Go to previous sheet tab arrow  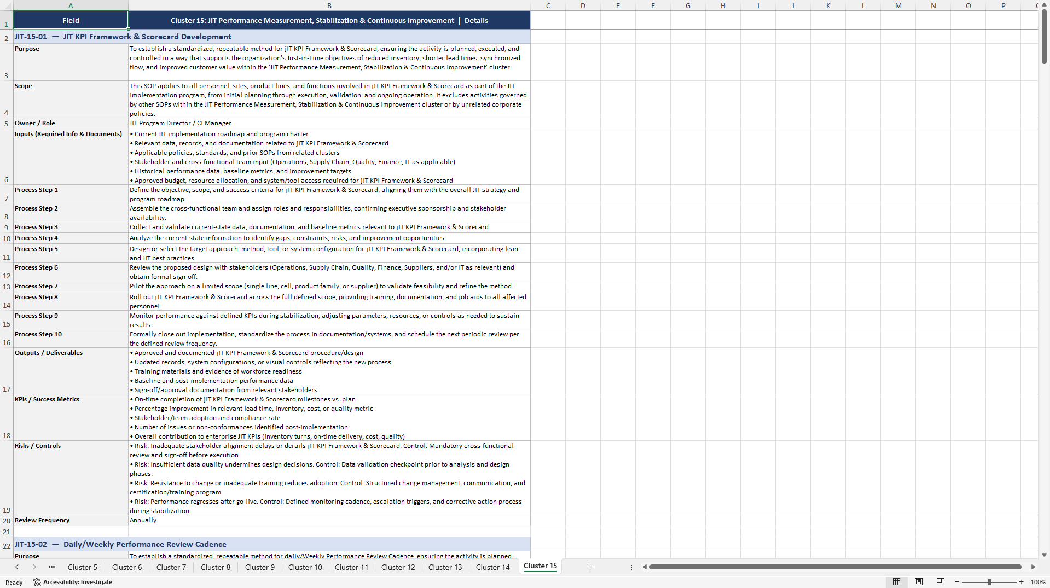(17, 567)
